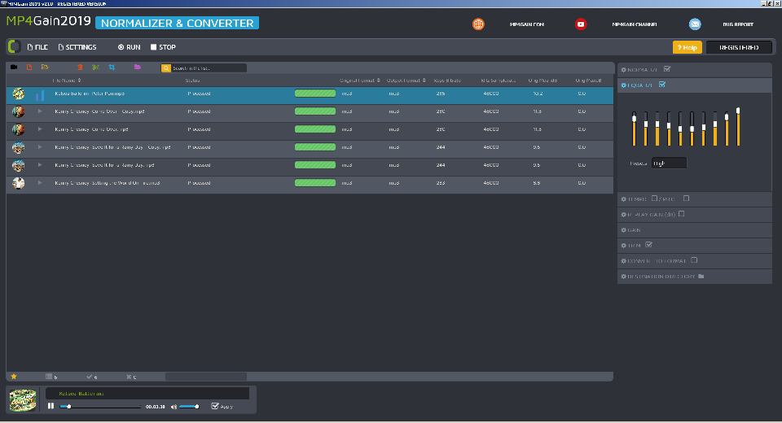The height and width of the screenshot is (423, 782).
Task: Click the orange add file icon
Action: coord(29,68)
